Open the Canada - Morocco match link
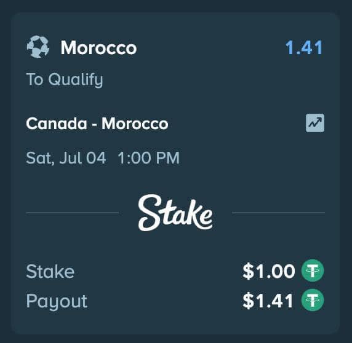 tap(97, 124)
